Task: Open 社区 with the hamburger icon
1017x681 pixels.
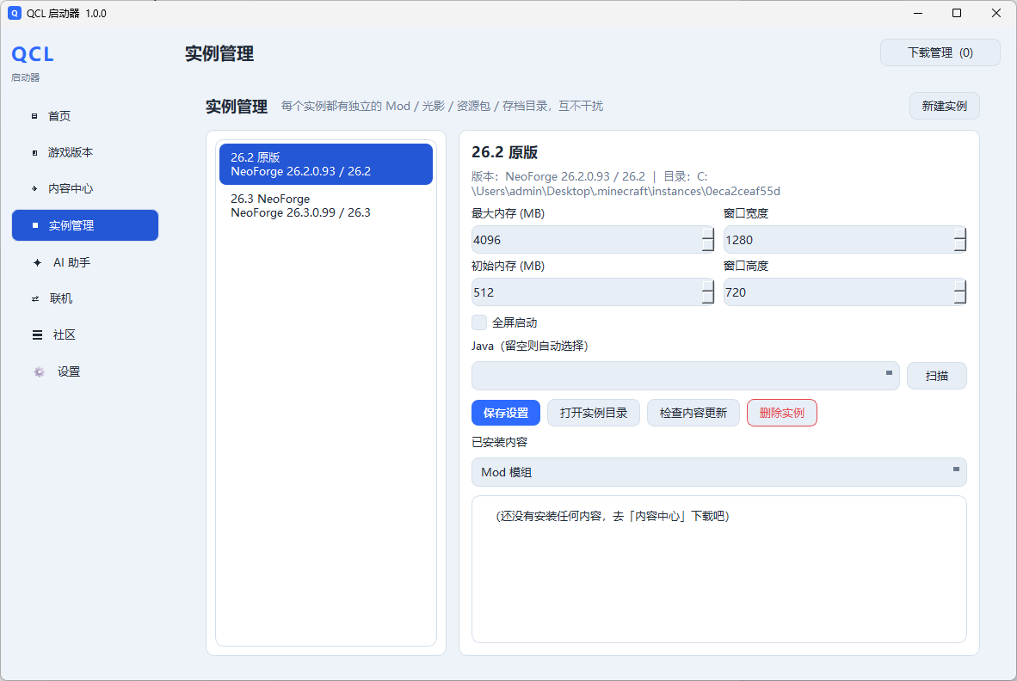Action: pyautogui.click(x=37, y=335)
